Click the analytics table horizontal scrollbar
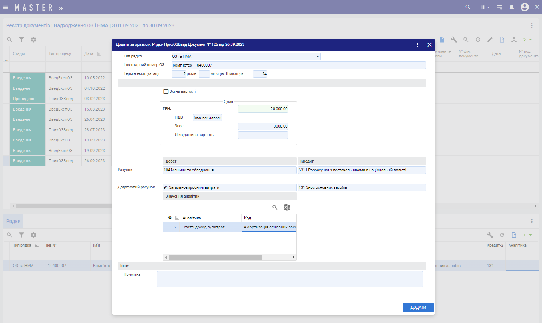 tap(215, 258)
